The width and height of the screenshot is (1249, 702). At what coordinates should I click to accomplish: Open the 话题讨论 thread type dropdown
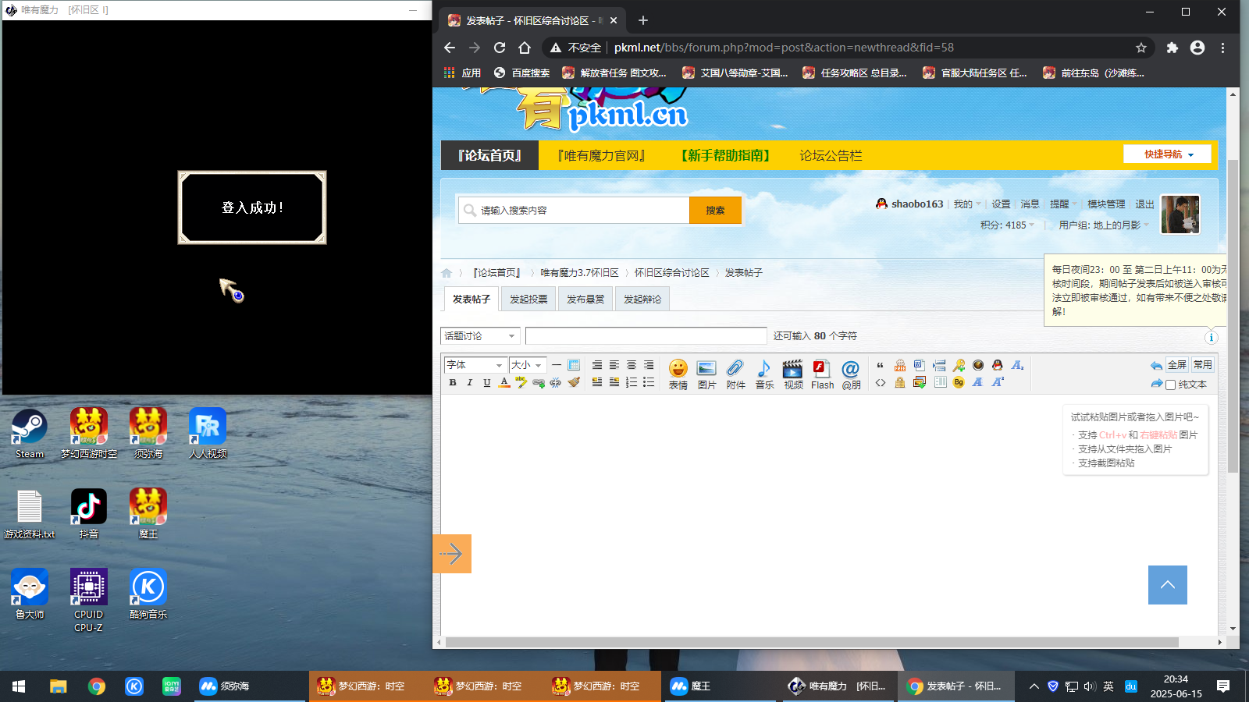pos(479,336)
